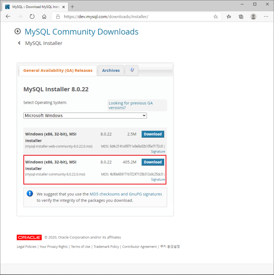The image size is (274, 275).
Task: Click the MySQL tab favicon
Action: (7, 7)
